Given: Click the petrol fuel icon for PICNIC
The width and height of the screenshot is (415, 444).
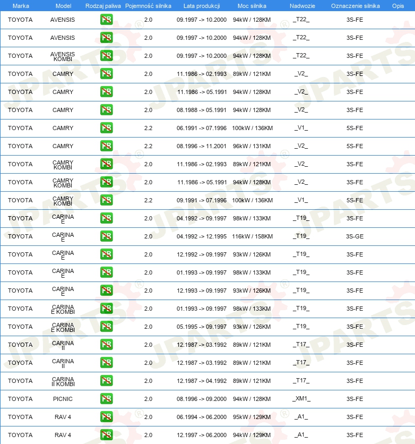Looking at the screenshot, I should 106,399.
